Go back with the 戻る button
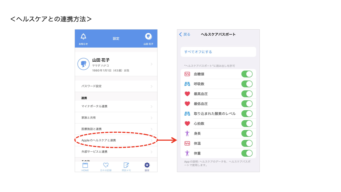The width and height of the screenshot is (341, 192). point(185,34)
